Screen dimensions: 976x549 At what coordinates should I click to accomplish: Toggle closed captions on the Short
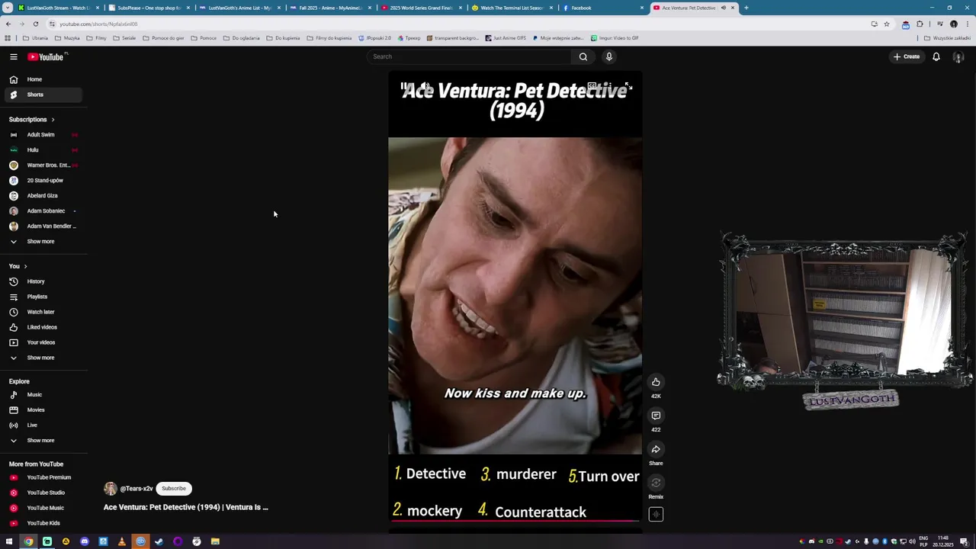[592, 87]
